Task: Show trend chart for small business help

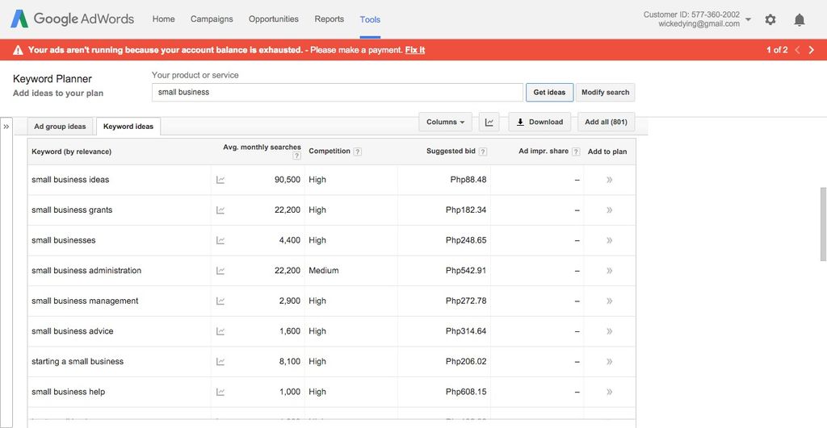Action: point(220,393)
